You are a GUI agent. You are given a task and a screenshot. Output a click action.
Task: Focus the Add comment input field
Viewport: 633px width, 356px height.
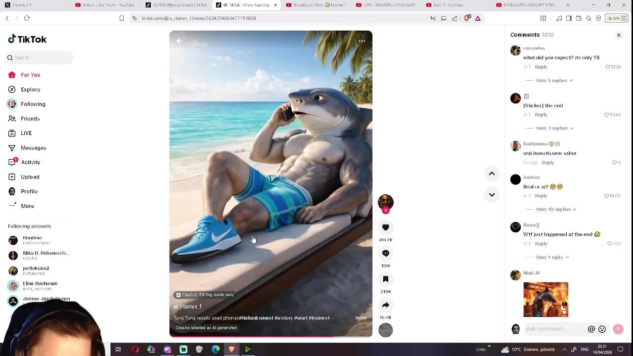point(555,329)
